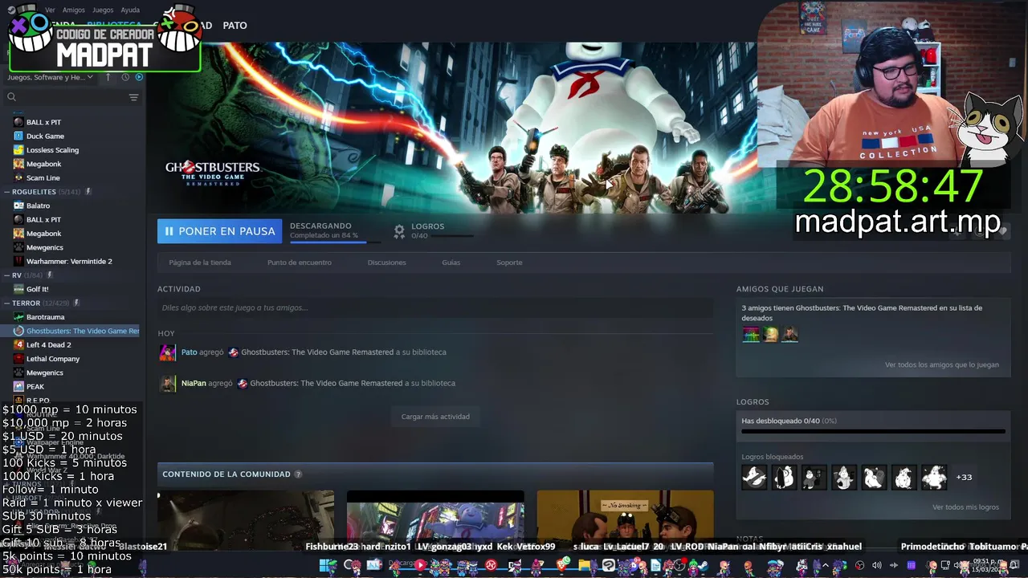Click the activity text input field
The width and height of the screenshot is (1028, 578).
435,307
